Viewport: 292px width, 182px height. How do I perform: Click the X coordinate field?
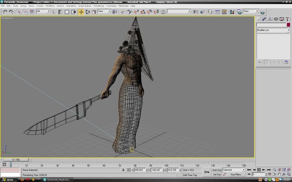[x=140, y=170]
